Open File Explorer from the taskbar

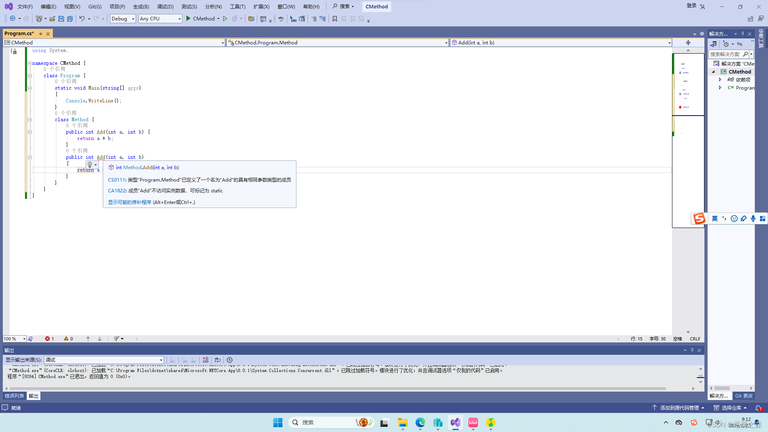tap(402, 422)
